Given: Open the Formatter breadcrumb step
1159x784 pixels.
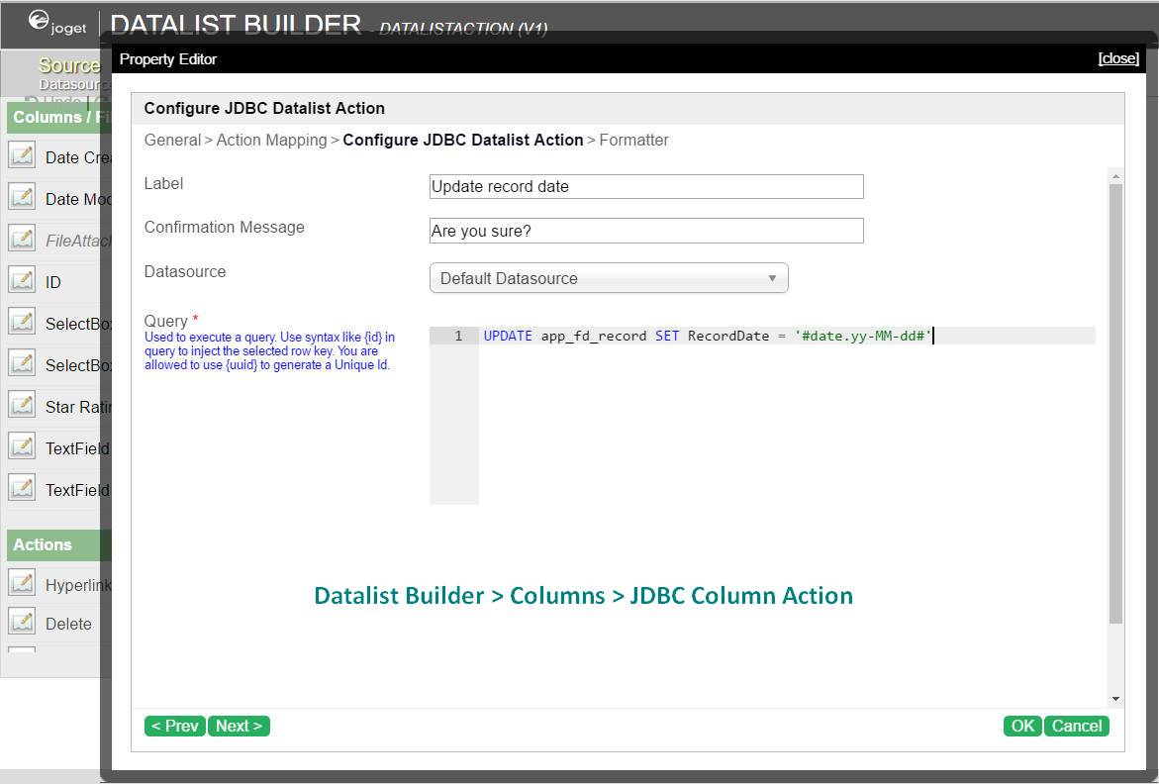Looking at the screenshot, I should 633,141.
